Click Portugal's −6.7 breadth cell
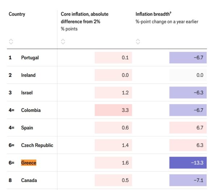Image resolution: width=217 pixels, height=190 pixels. click(188, 58)
